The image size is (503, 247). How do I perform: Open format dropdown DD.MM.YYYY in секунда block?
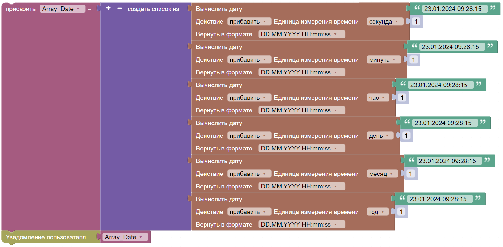(302, 34)
